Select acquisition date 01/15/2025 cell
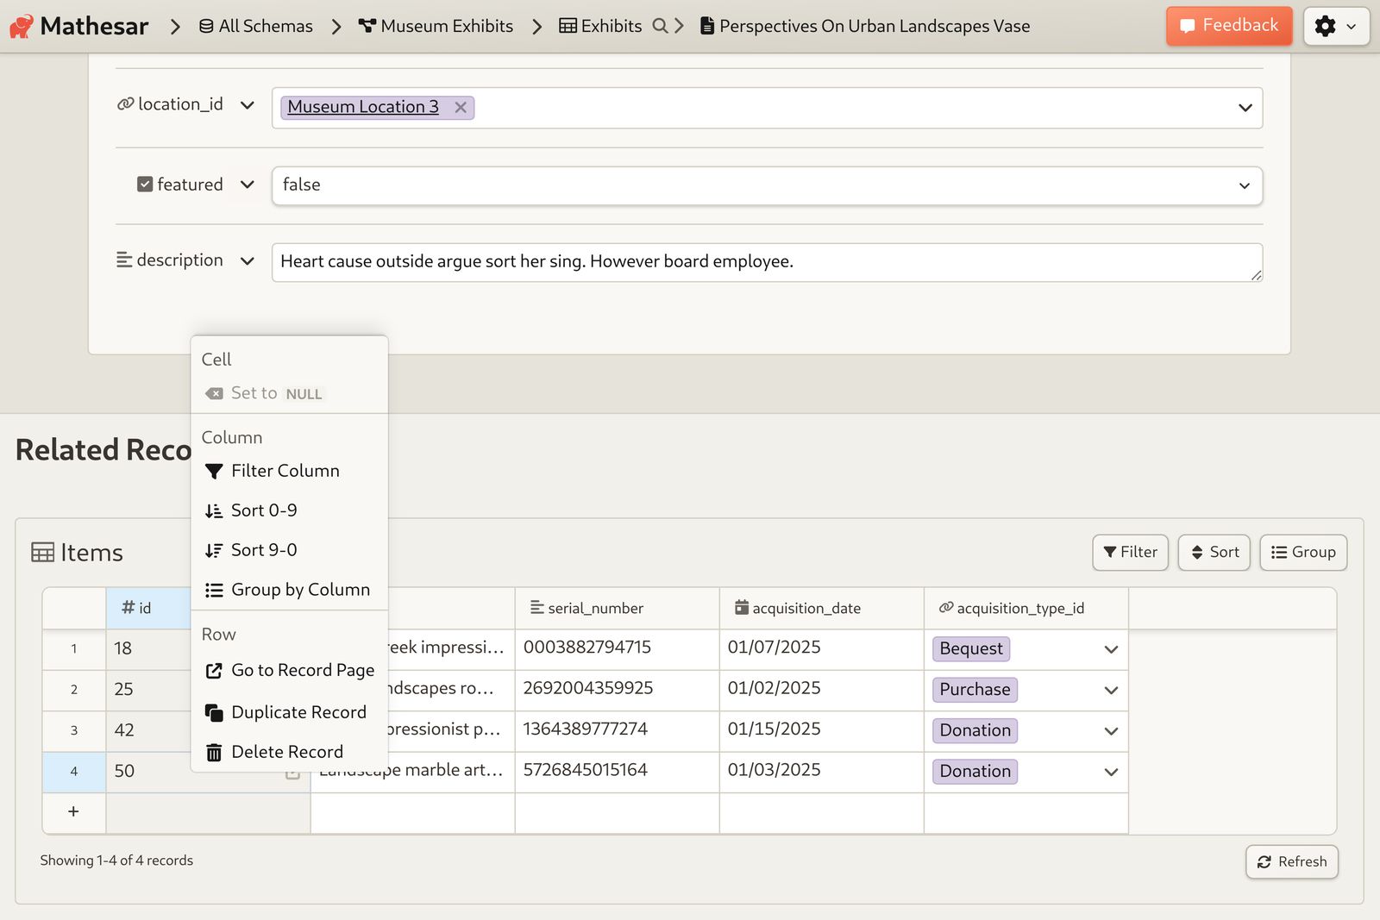The image size is (1380, 920). [821, 730]
